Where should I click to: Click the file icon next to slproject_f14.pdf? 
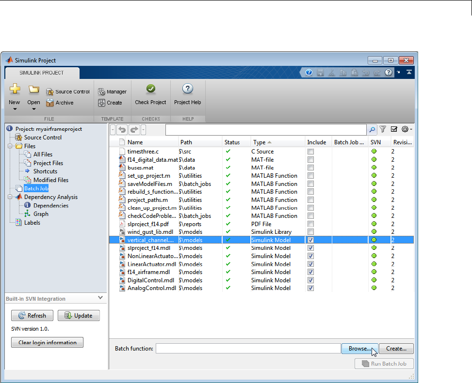pyautogui.click(x=122, y=224)
